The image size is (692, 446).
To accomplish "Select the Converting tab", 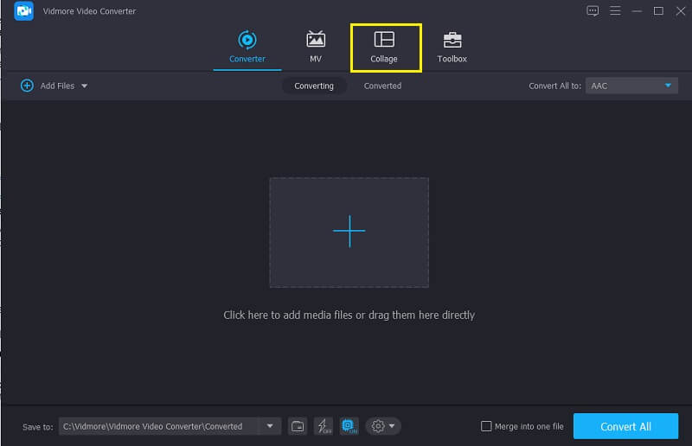I will (x=314, y=86).
